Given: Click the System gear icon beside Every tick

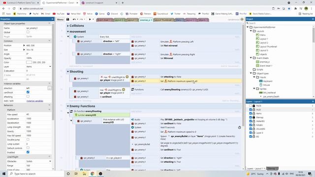Looking at the screenshot, I should coord(75,37).
